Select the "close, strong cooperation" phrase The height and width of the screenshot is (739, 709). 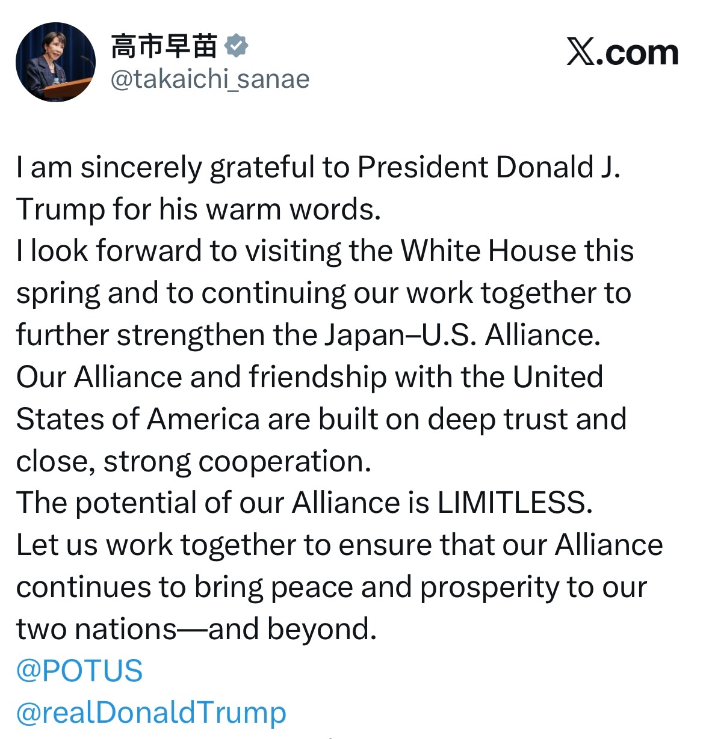coord(193,461)
